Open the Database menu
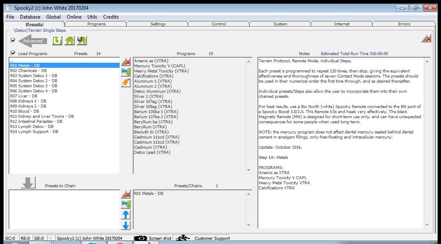Screen dimensions: 441x244 tap(30, 17)
